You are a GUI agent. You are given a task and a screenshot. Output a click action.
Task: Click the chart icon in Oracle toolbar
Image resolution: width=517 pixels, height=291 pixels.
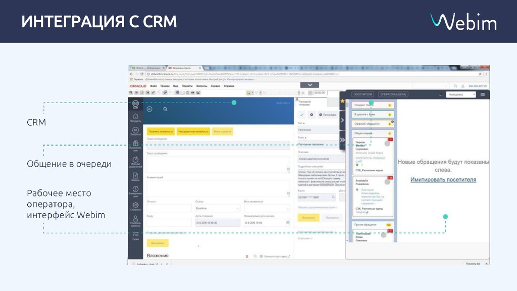198,93
